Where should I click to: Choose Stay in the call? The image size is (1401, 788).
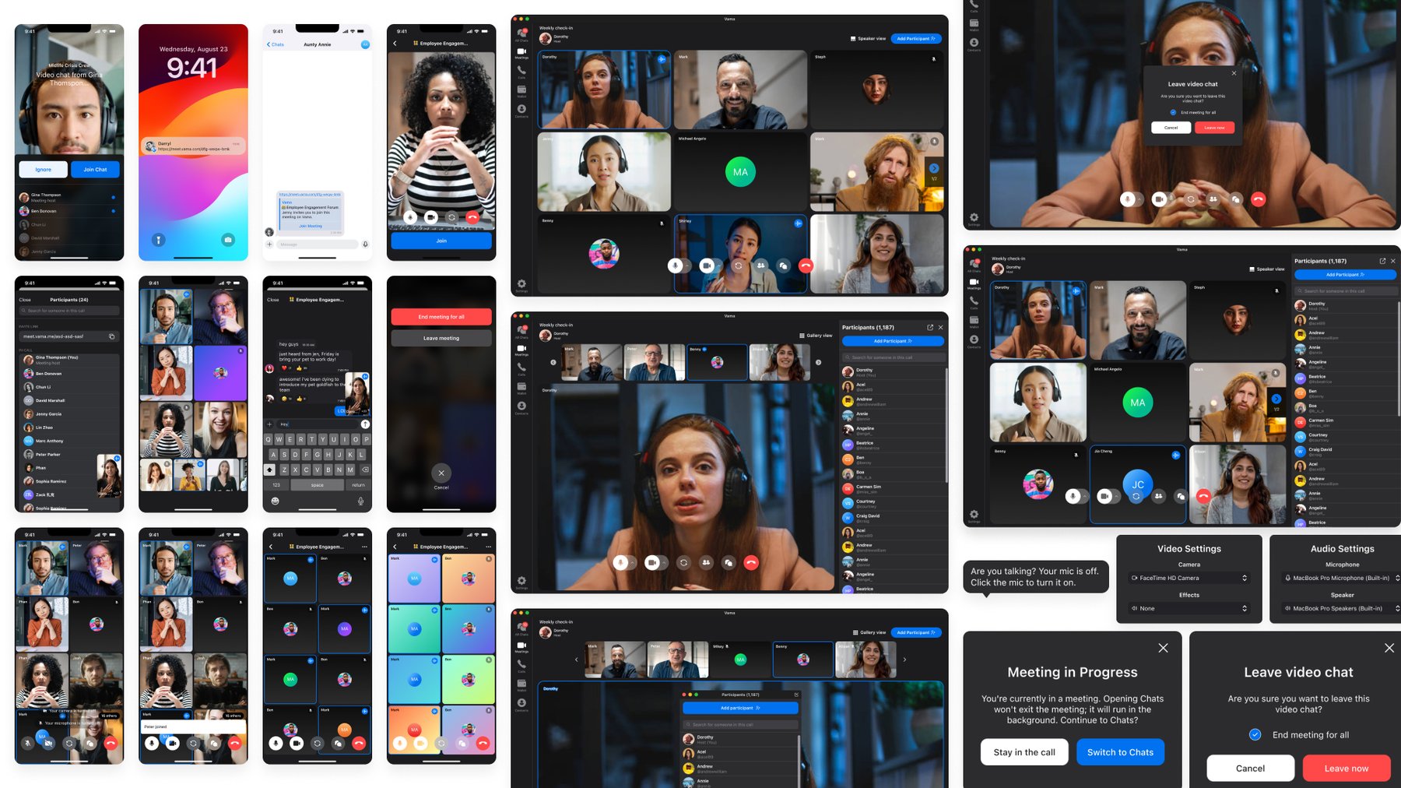point(1024,752)
